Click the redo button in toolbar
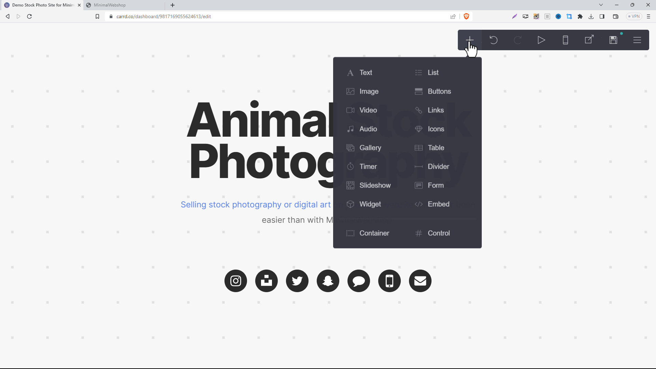Image resolution: width=656 pixels, height=369 pixels. click(517, 40)
